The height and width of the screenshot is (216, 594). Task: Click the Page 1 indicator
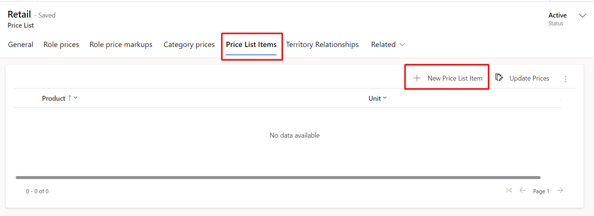tap(541, 191)
